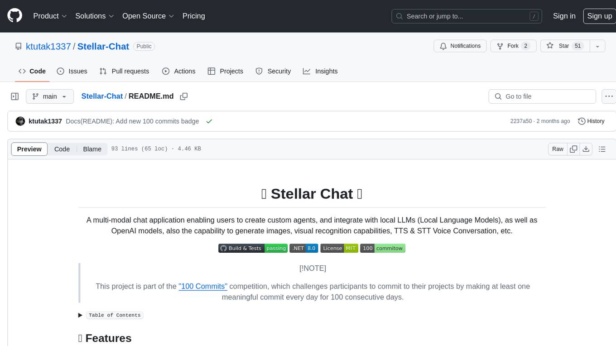Image resolution: width=616 pixels, height=346 pixels.
Task: Copy raw file contents
Action: (x=573, y=149)
